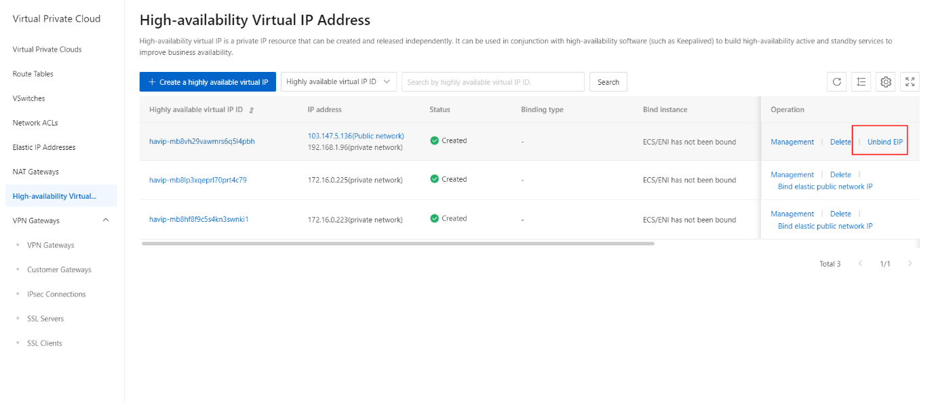Open havip-mb8hf8f9c5s4kn3swnki1 details
The image size is (934, 403).
pyautogui.click(x=199, y=219)
